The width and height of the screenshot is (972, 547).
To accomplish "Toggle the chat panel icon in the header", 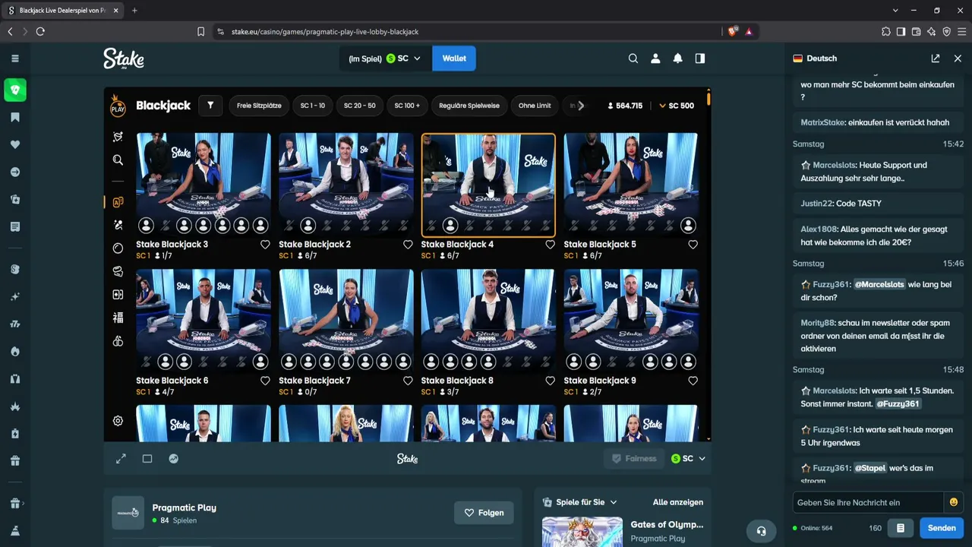I will click(700, 58).
